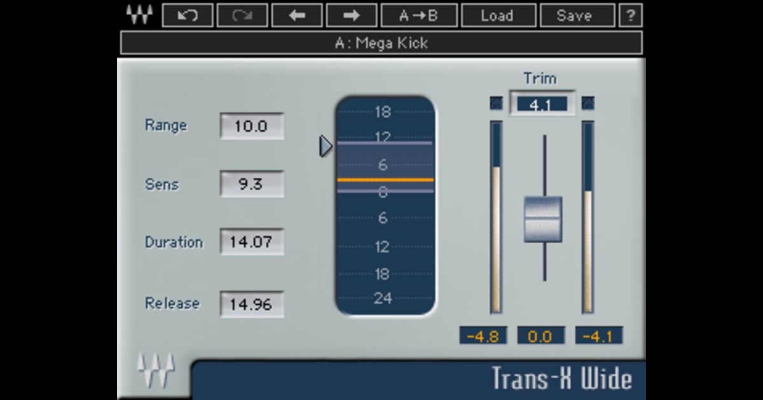Open the Load preset menu
This screenshot has height=400, width=763.
pyautogui.click(x=498, y=15)
